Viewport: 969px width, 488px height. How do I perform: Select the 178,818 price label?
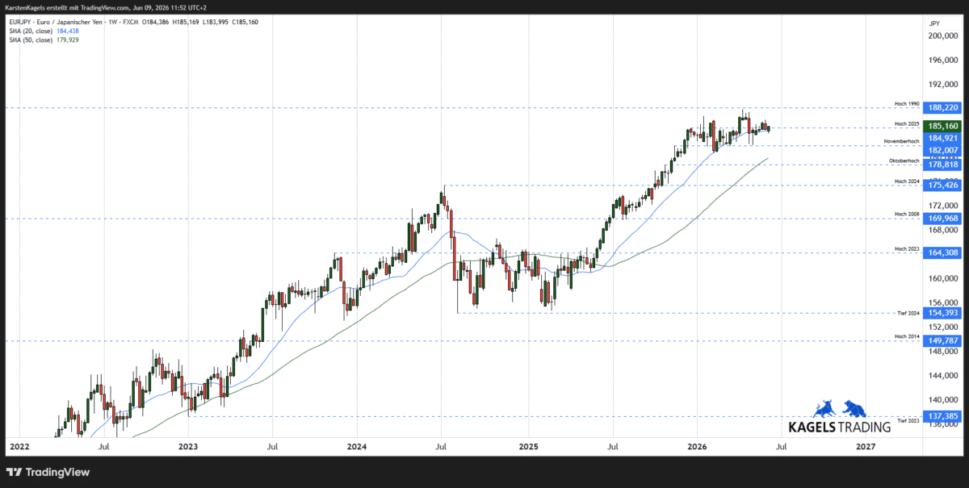click(x=943, y=165)
